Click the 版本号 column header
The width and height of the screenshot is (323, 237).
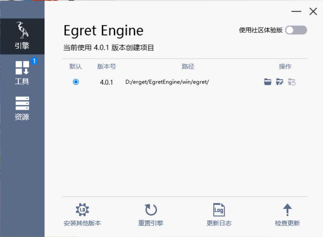(x=107, y=67)
